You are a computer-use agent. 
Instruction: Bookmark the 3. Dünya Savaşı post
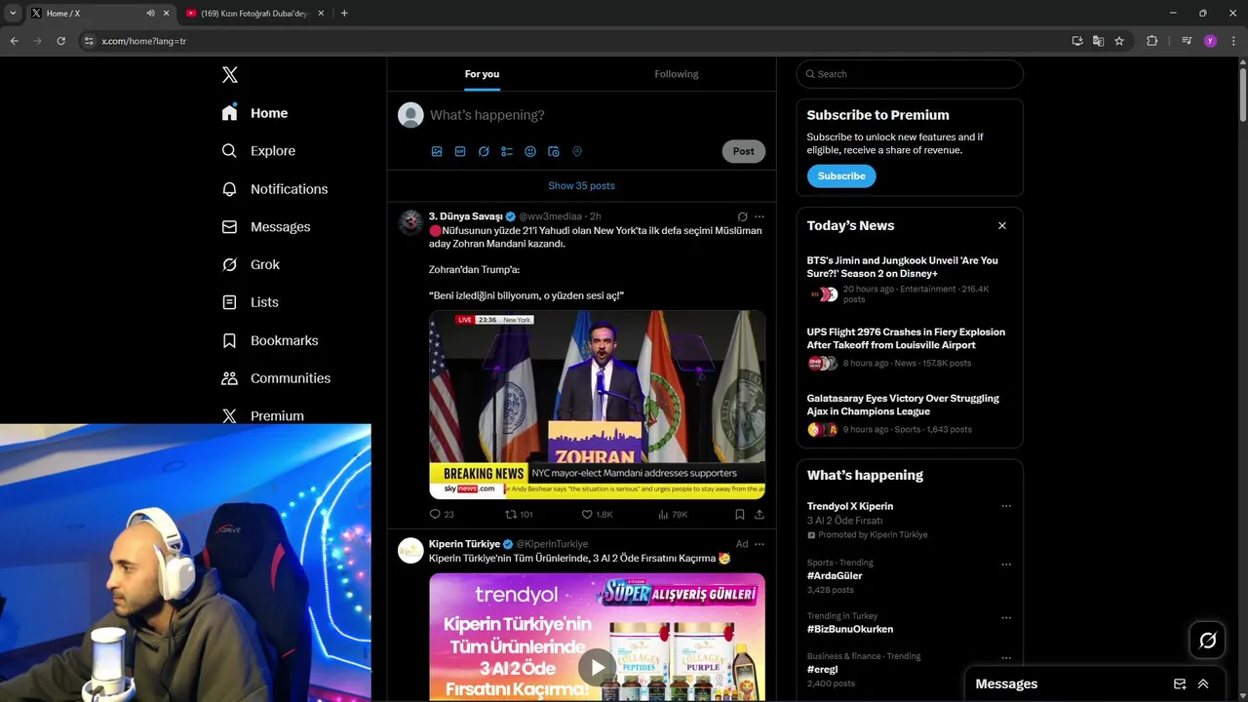click(740, 514)
